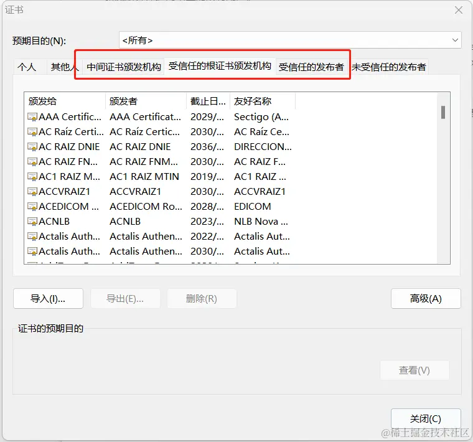Click friendly name Sectigo (A...
This screenshot has width=473, height=442.
coord(261,117)
